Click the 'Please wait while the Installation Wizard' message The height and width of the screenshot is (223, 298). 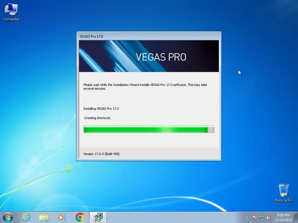145,87
